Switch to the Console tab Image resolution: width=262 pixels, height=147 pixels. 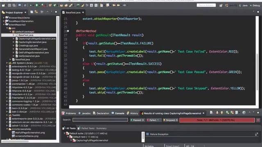point(118,114)
